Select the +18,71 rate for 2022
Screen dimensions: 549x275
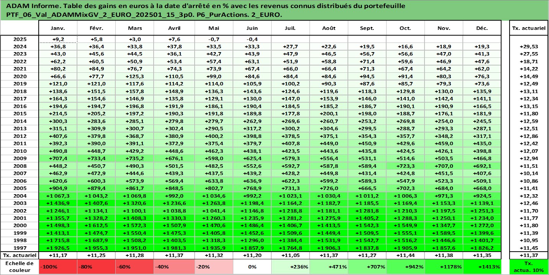[x=529, y=61]
